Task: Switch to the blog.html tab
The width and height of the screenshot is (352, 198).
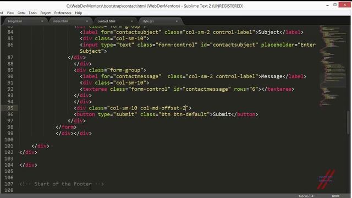Action: point(15,21)
